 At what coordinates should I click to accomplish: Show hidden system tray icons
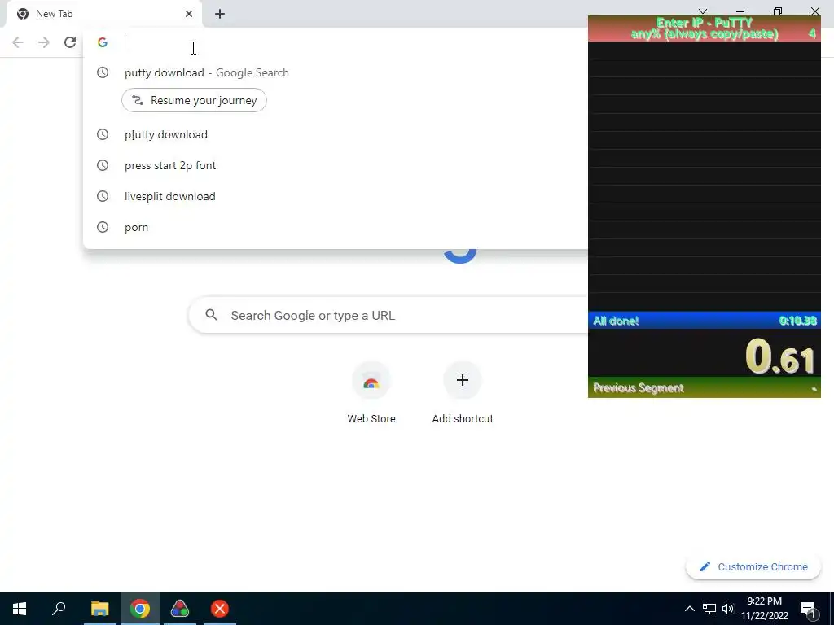689,609
